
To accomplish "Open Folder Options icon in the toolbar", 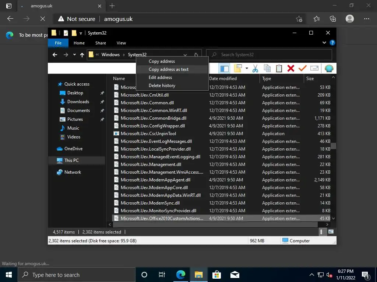I will 238,68.
